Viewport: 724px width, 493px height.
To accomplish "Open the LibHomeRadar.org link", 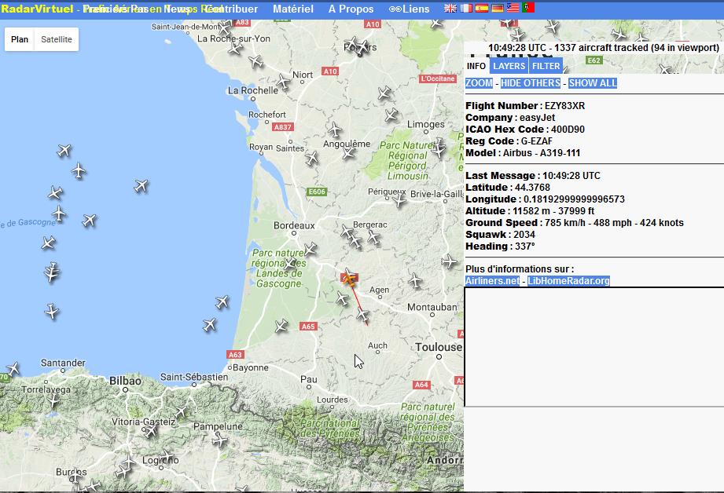I will [x=568, y=281].
